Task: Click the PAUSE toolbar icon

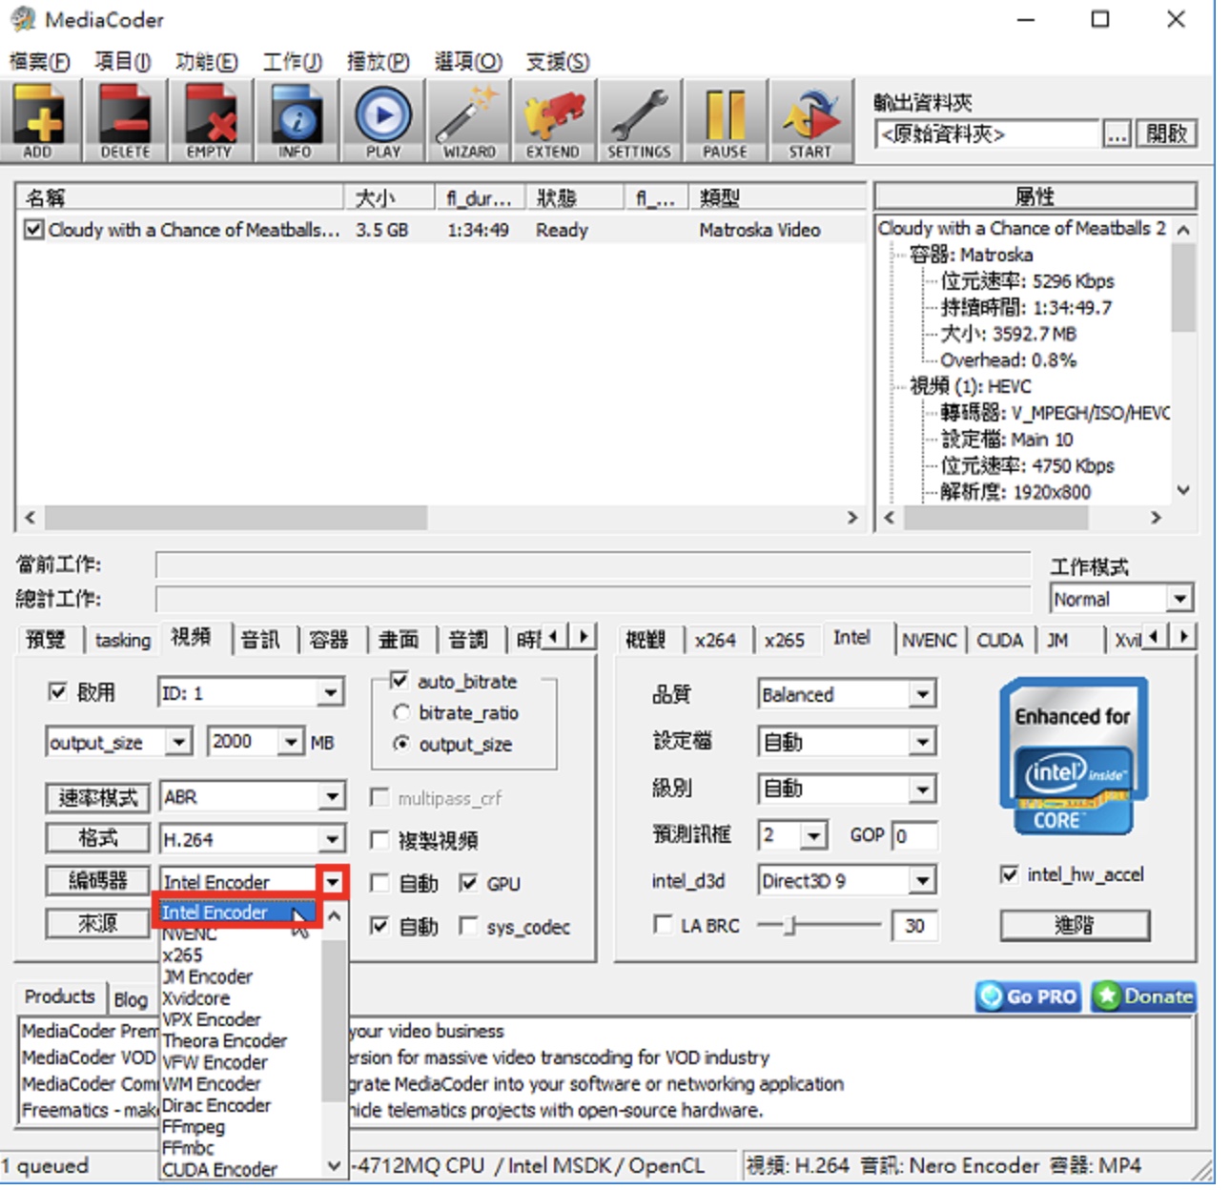Action: 725,122
